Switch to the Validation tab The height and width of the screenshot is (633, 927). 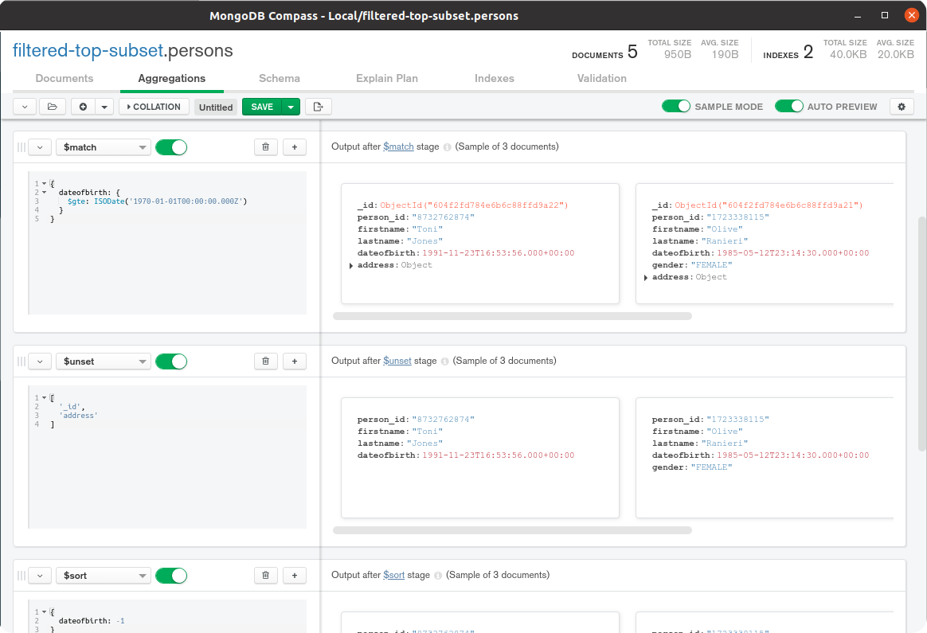pos(602,78)
